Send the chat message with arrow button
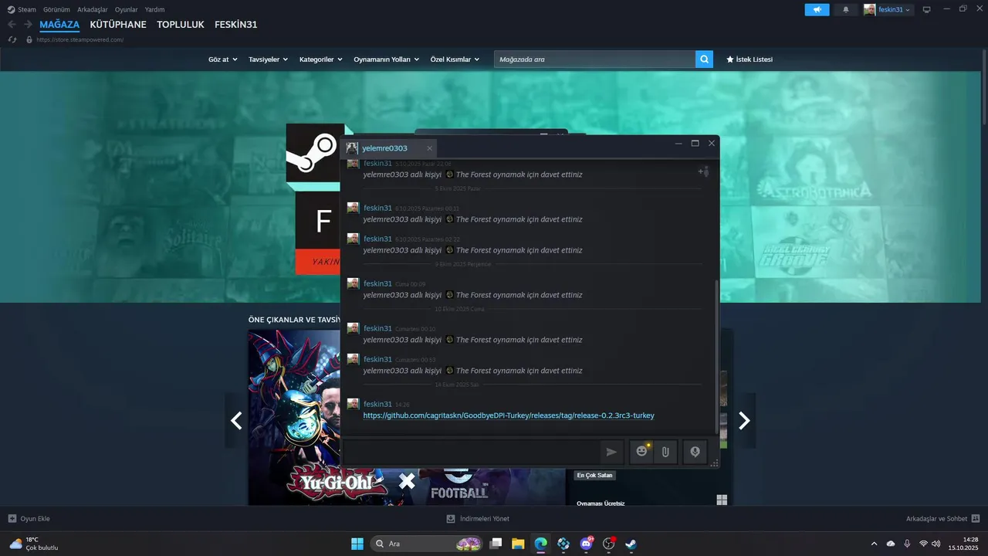Screen dimensions: 988x556 pos(611,452)
